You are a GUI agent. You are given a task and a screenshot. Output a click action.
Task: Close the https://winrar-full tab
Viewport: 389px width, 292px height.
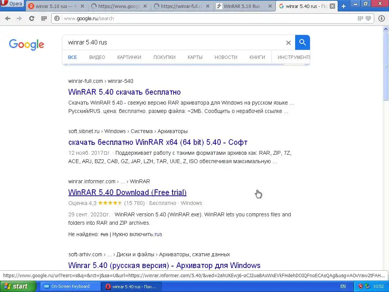pyautogui.click(x=208, y=6)
